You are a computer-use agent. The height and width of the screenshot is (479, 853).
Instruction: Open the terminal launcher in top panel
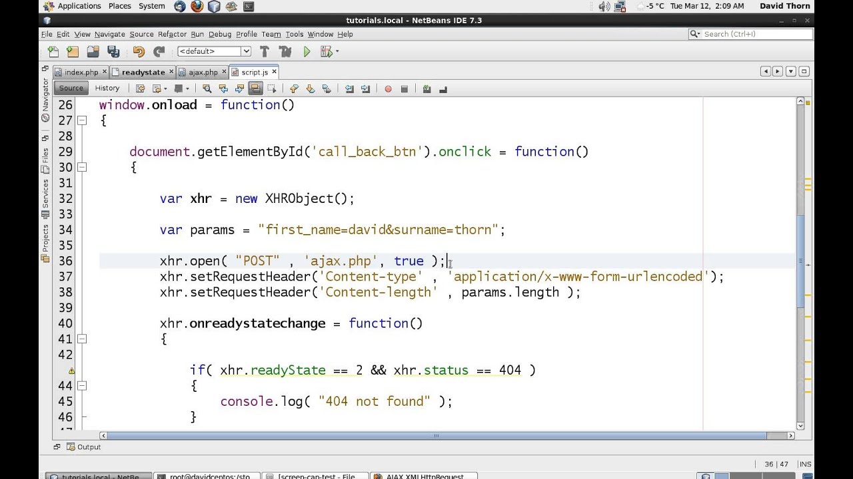pos(248,6)
